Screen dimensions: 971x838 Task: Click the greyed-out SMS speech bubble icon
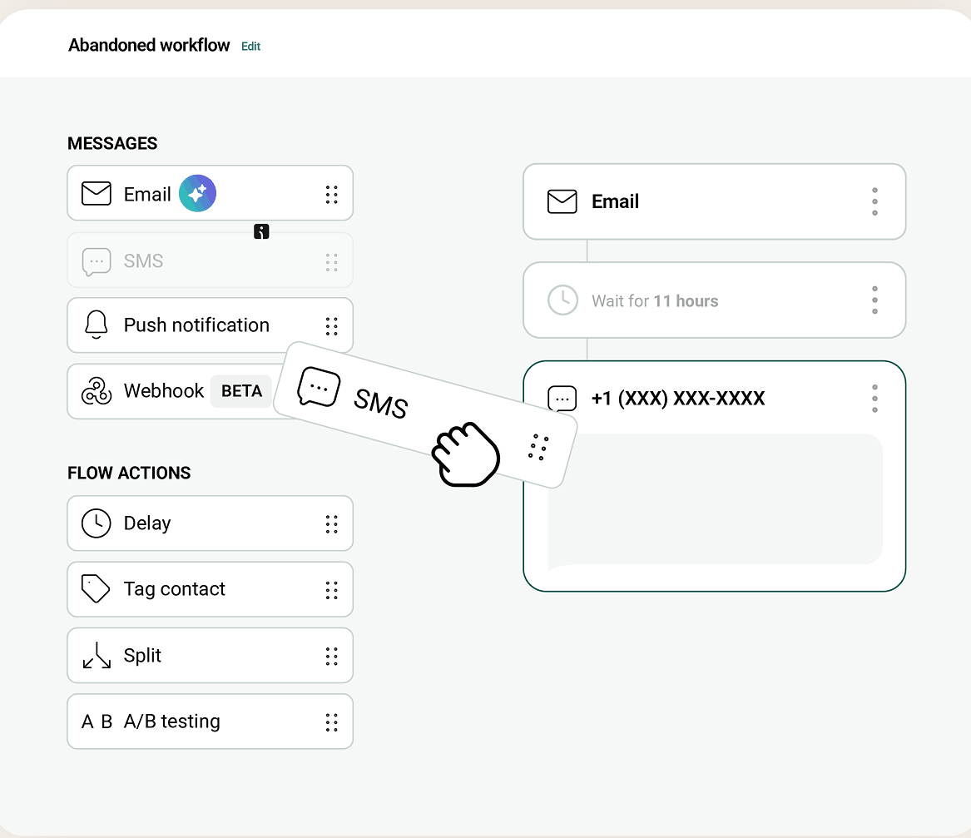click(x=96, y=261)
